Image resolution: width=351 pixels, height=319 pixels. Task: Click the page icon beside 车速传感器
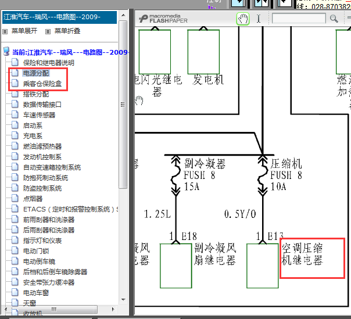(x=15, y=114)
